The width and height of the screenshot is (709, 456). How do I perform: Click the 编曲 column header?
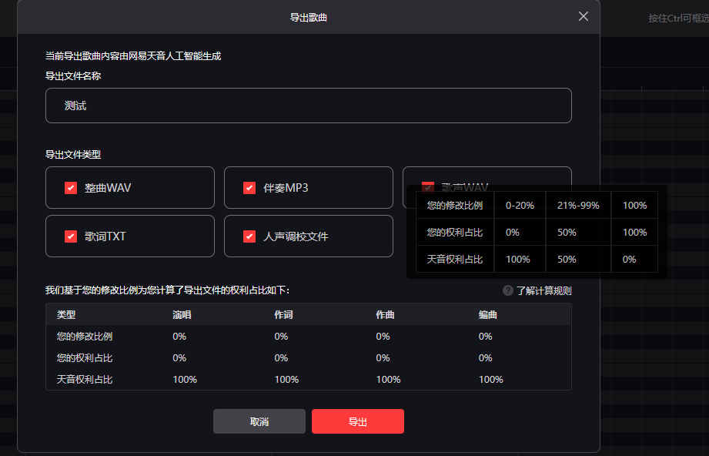488,315
